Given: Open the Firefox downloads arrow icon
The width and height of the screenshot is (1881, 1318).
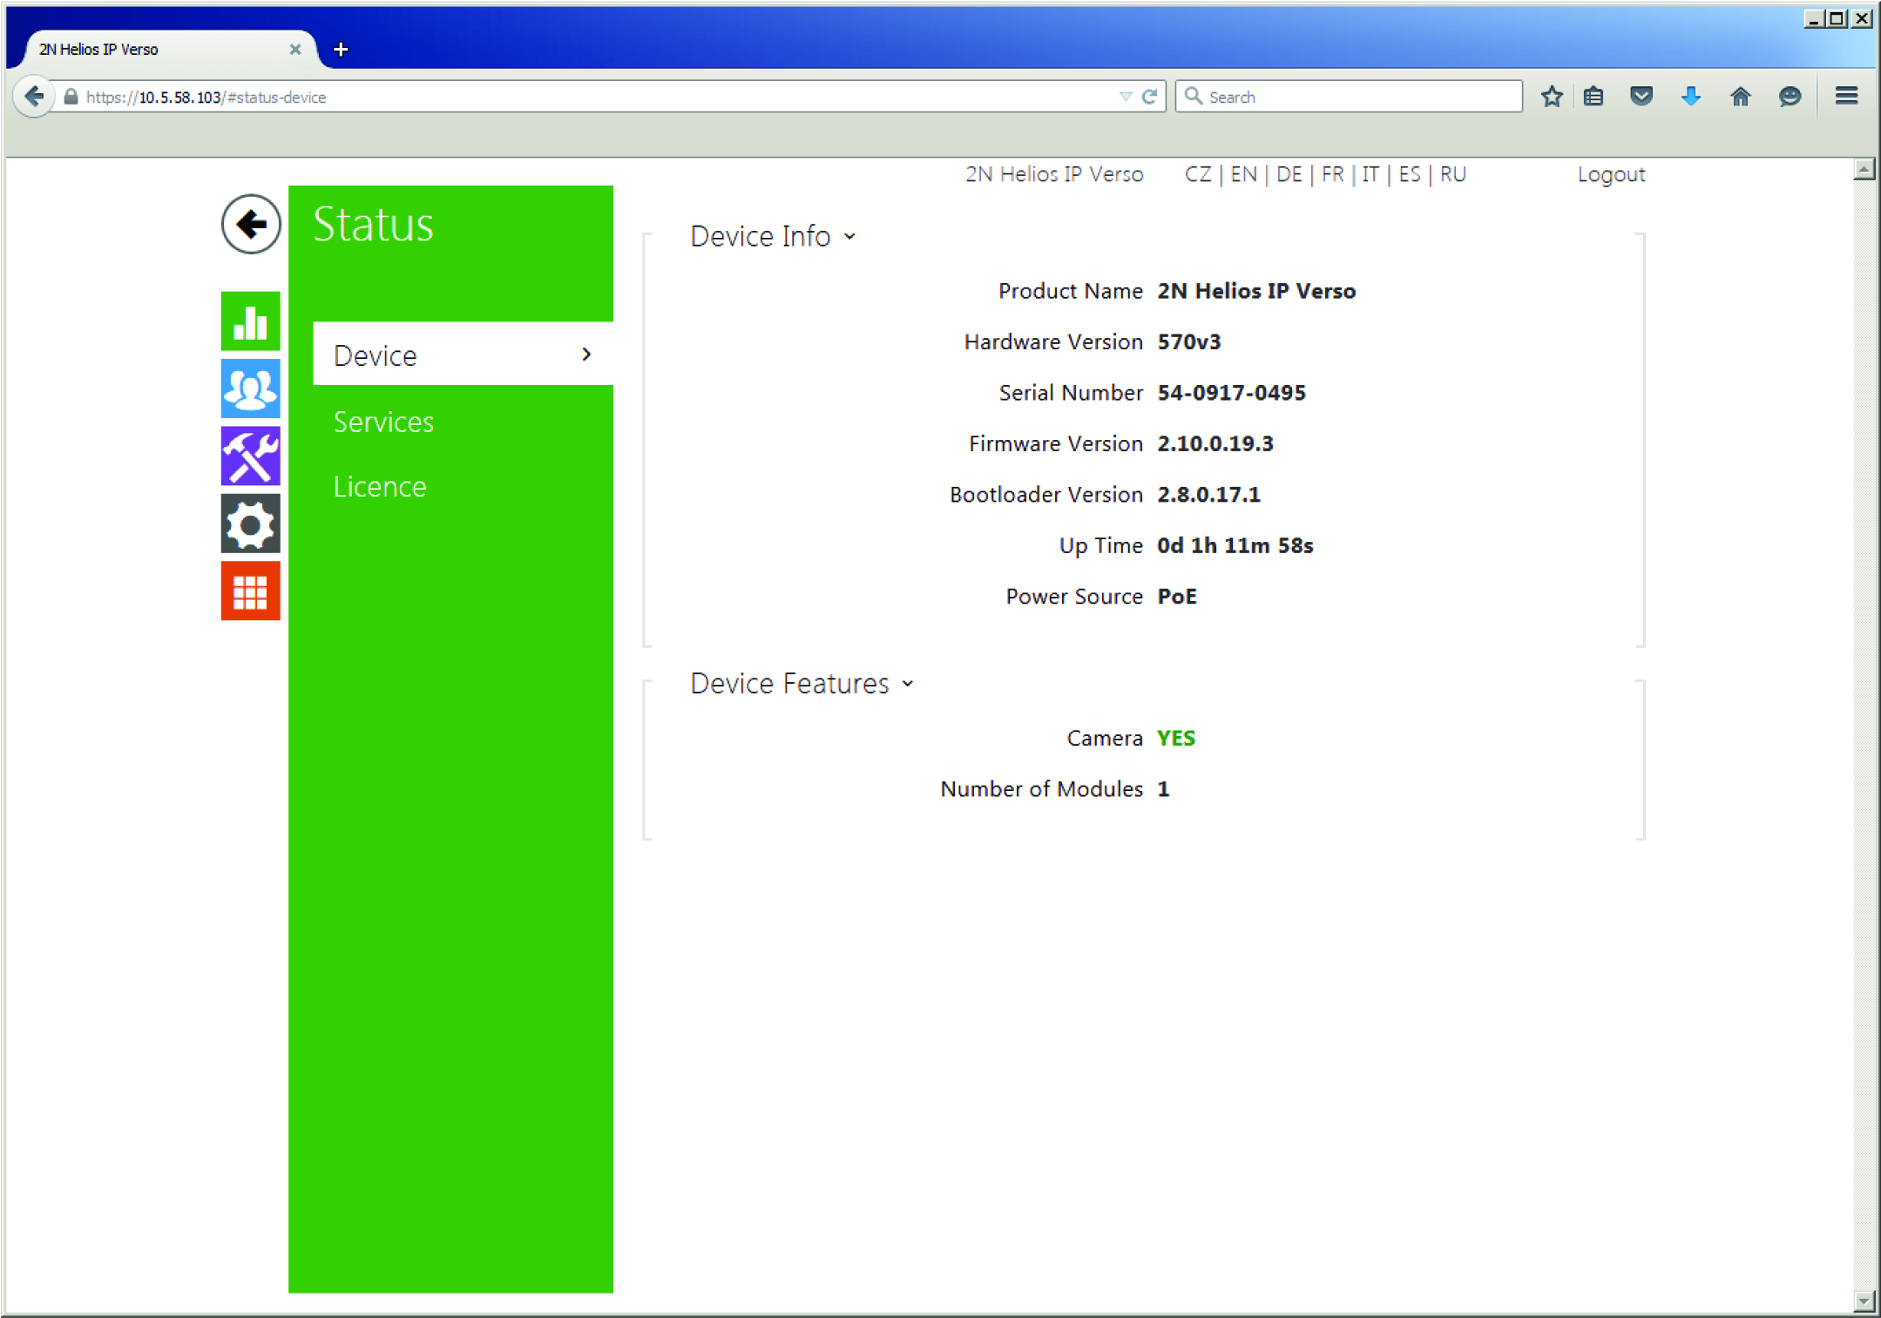Looking at the screenshot, I should (x=1690, y=97).
